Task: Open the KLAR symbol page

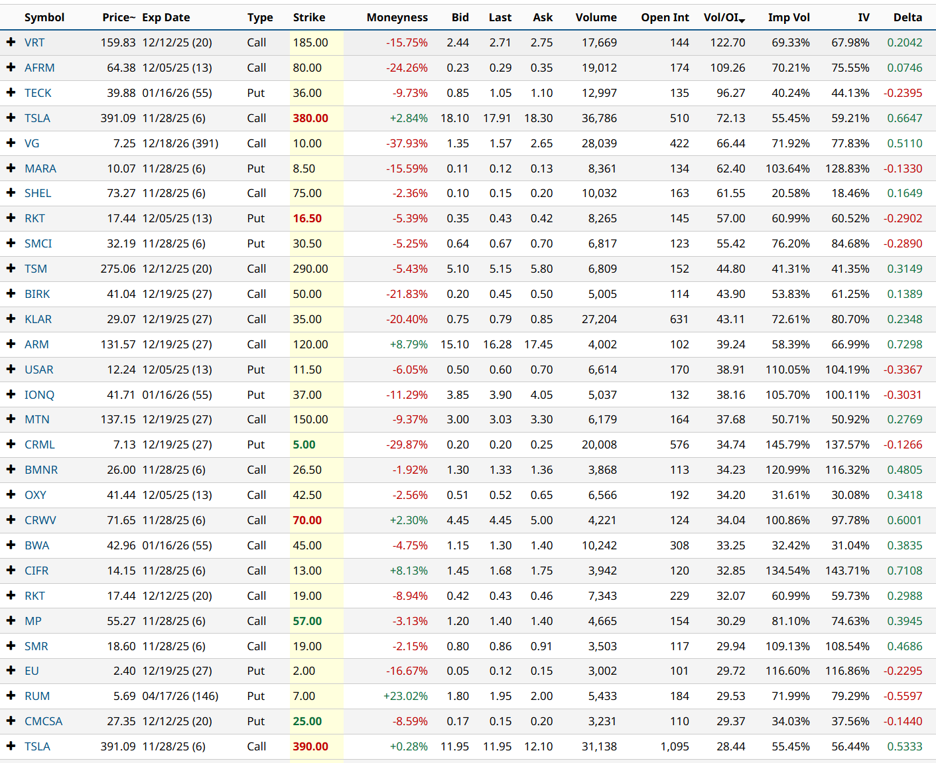Action: [38, 319]
